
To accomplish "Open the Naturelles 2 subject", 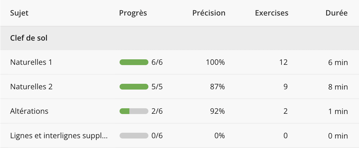I will 31,87.
